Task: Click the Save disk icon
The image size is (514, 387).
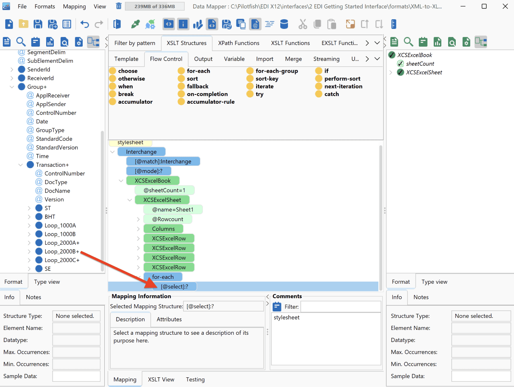Action: 38,24
